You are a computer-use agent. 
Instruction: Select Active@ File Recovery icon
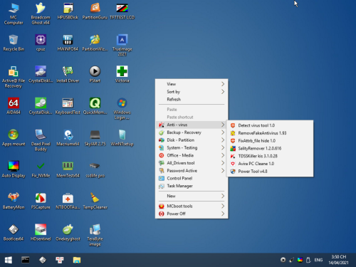click(x=14, y=77)
